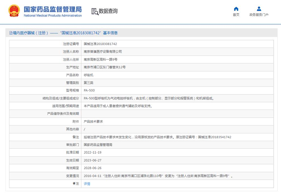Image resolution: width=281 pixels, height=194 pixels.
Task: Click the 国家药品监督管理局 header title
Action: point(54,9)
